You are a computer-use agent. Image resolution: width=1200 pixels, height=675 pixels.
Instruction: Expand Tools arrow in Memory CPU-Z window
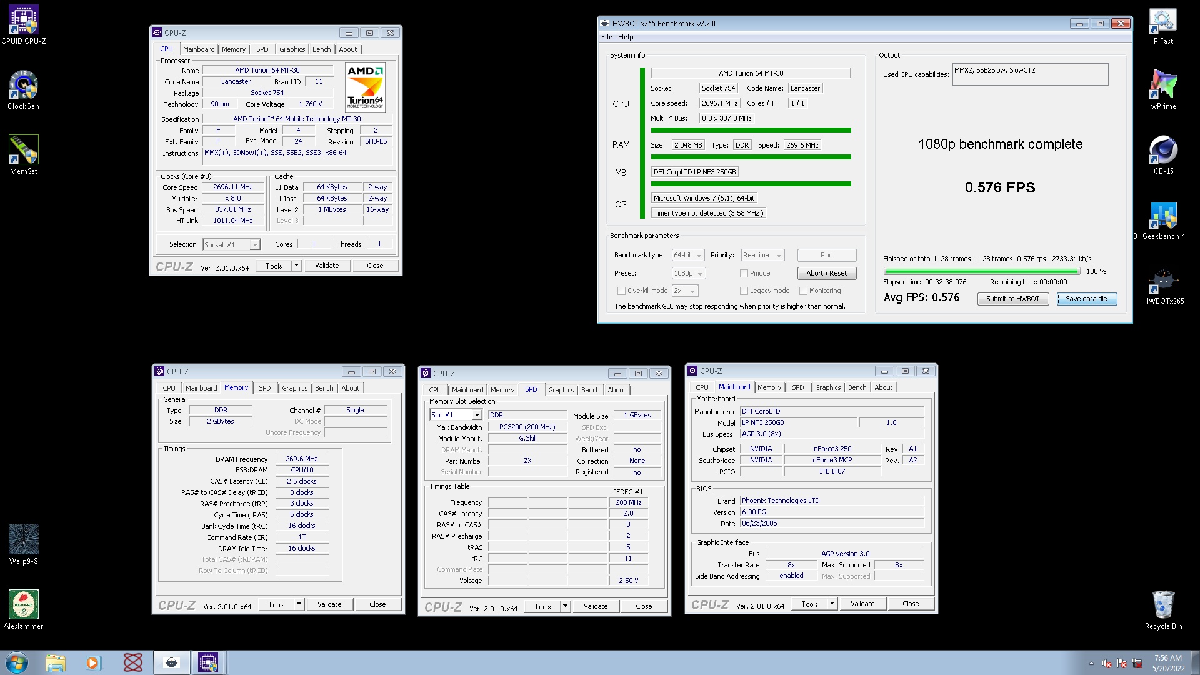299,604
